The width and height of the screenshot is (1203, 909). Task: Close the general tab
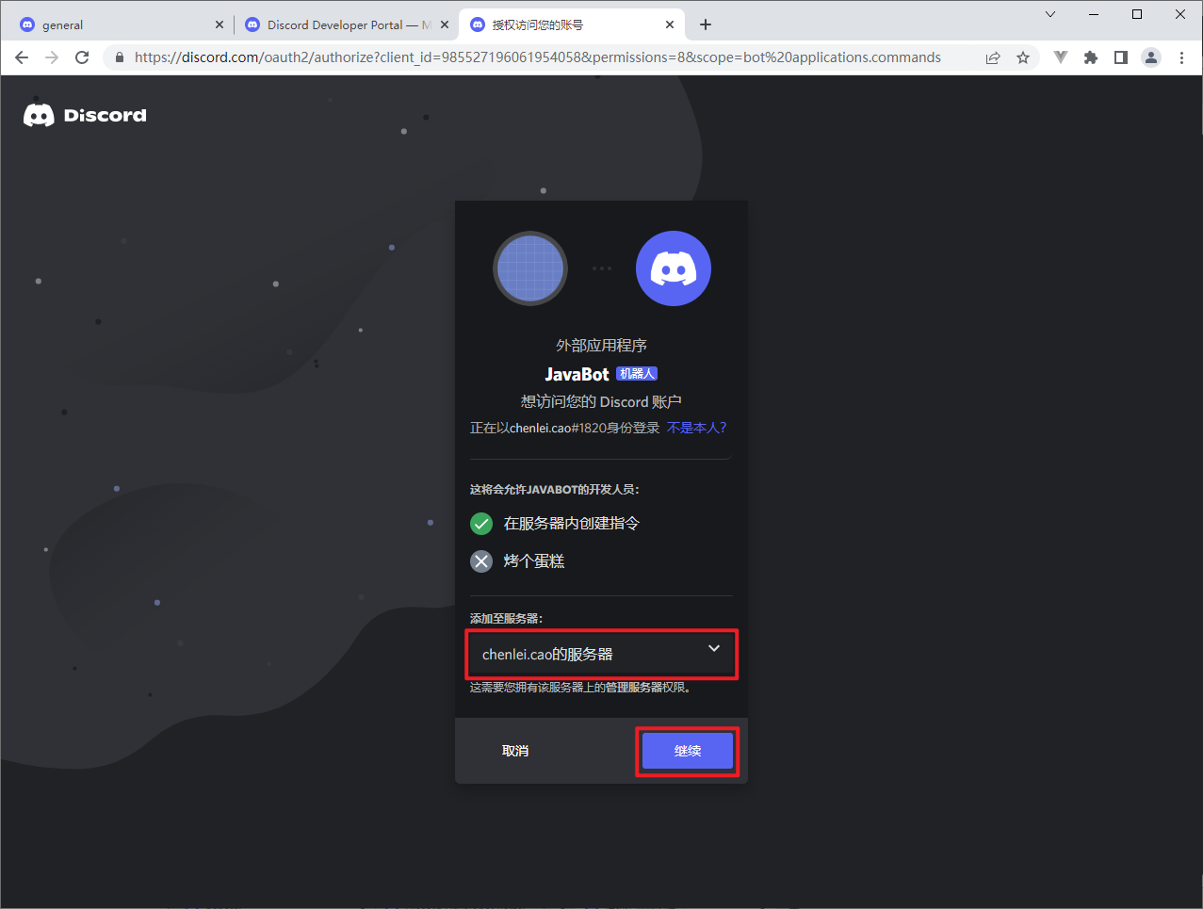219,24
